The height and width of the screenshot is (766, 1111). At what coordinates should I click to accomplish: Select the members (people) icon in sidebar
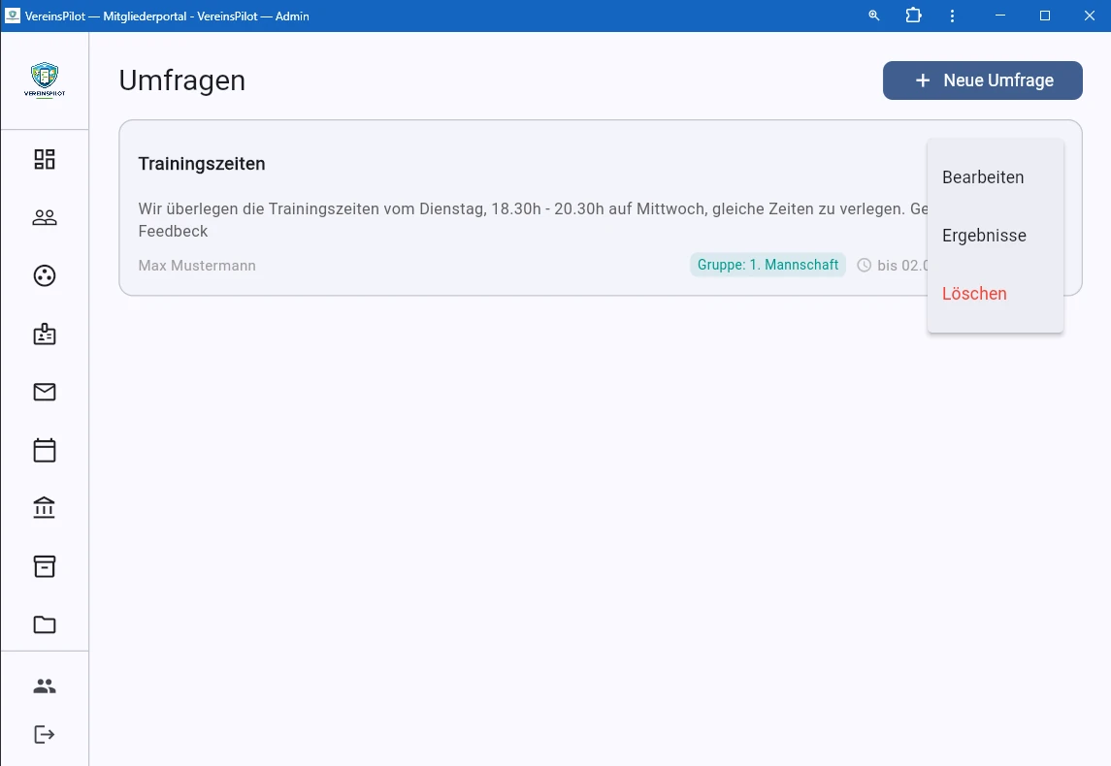coord(44,217)
